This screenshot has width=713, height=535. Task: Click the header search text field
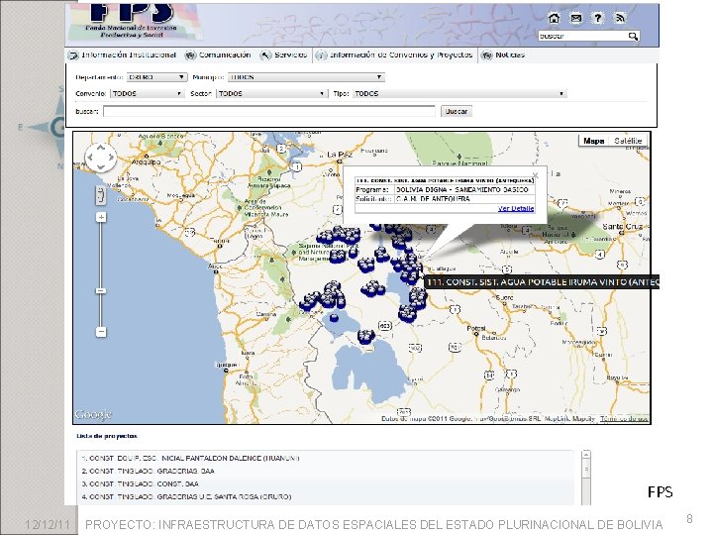[x=582, y=36]
